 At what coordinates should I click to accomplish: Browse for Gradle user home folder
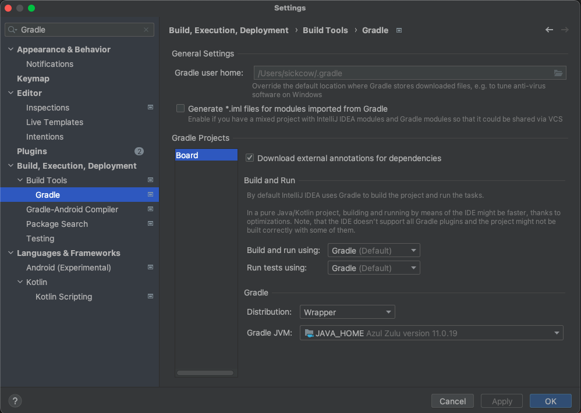coord(558,73)
